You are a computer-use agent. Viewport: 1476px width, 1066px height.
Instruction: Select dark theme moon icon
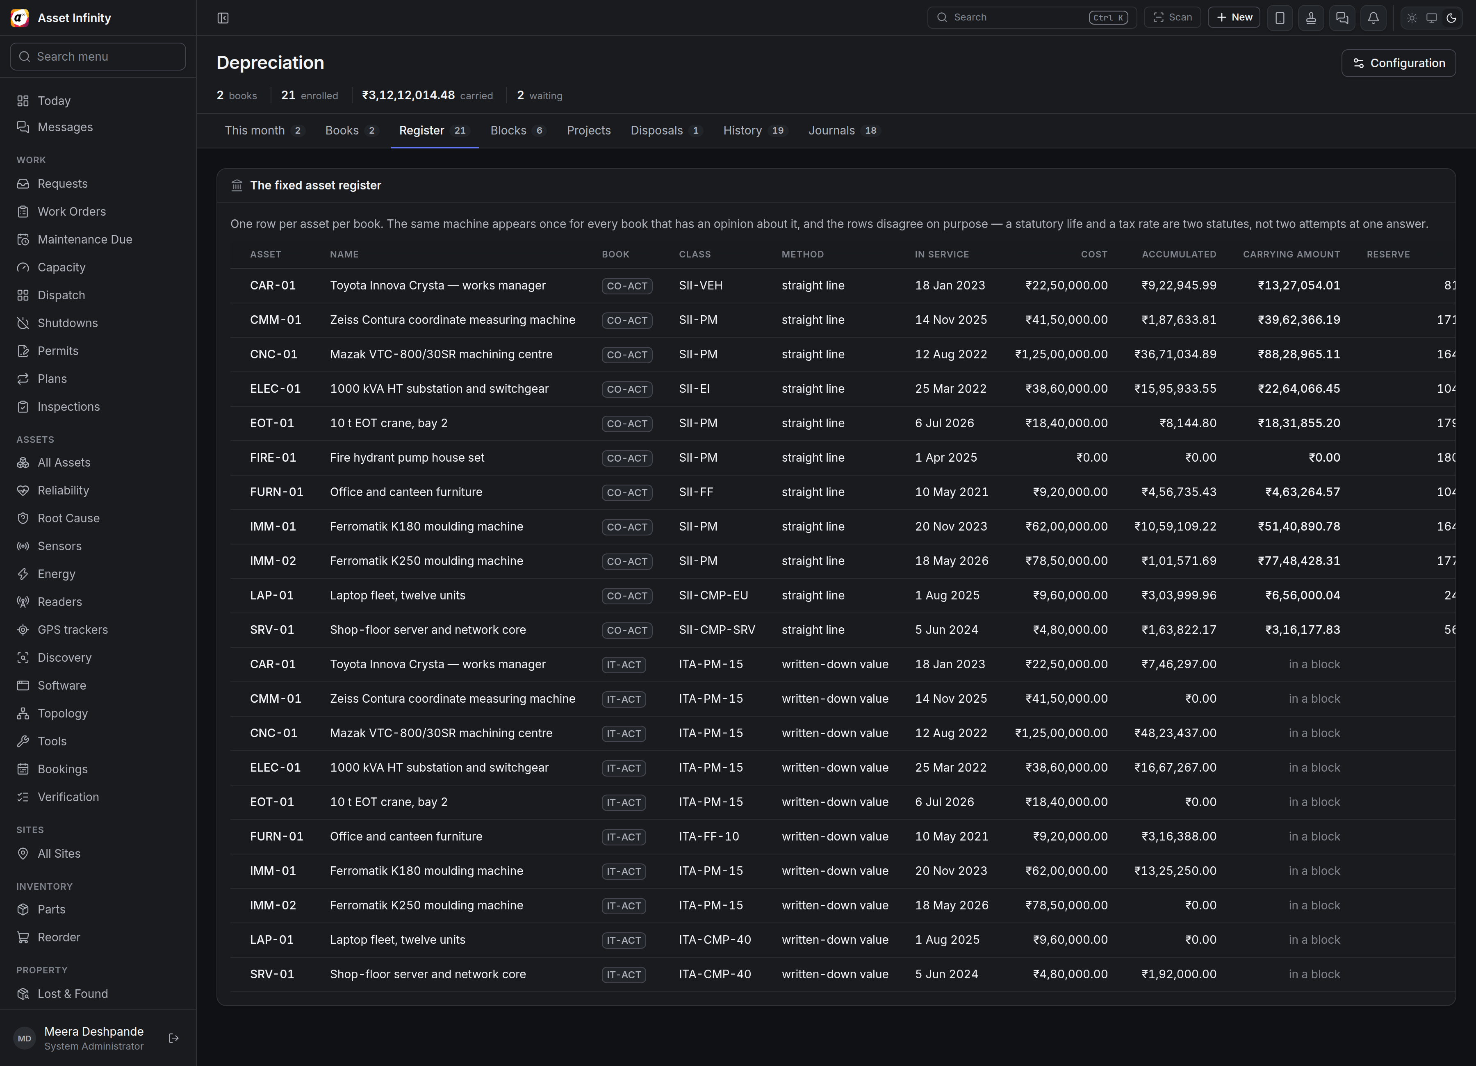coord(1451,18)
